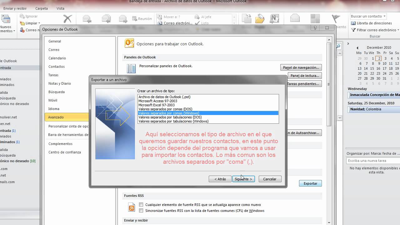Select Móvil in the options list

[x=67, y=100]
